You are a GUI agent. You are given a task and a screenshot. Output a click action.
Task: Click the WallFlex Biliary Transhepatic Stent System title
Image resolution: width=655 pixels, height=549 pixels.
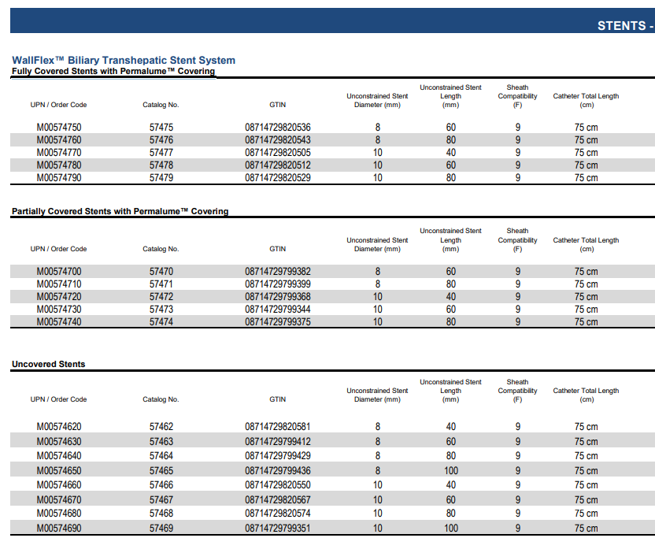[x=124, y=60]
